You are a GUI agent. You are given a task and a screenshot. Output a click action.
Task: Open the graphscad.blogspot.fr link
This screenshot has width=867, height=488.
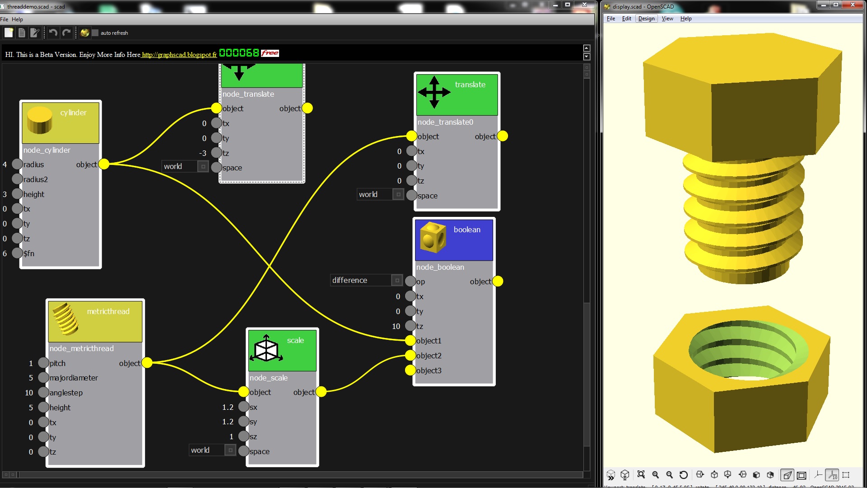pos(179,55)
